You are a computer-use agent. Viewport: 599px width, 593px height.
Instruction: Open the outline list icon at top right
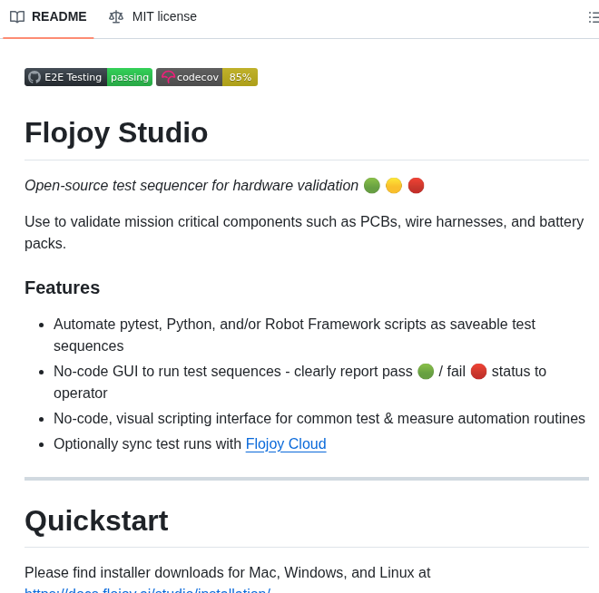point(594,17)
